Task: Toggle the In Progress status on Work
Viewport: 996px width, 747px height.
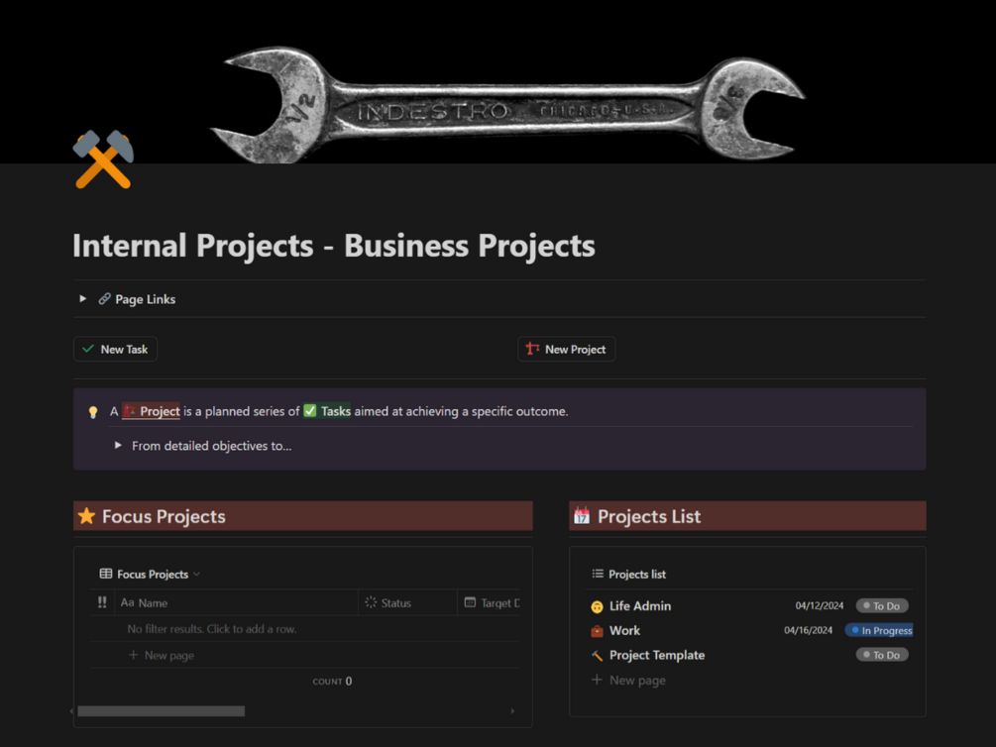Action: [x=879, y=630]
